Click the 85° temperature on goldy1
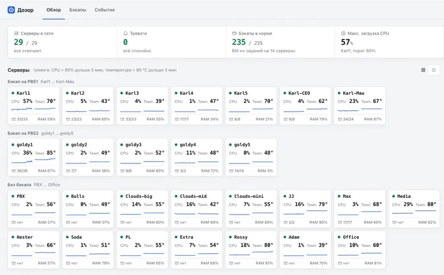The image size is (444, 275). pyautogui.click(x=51, y=153)
